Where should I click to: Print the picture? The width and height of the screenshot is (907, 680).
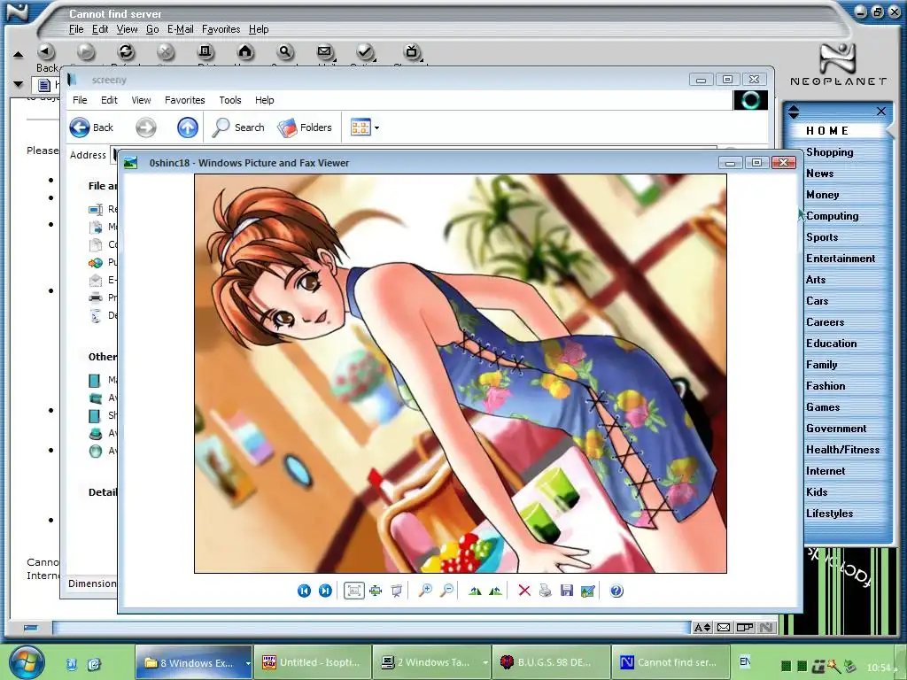(545, 591)
